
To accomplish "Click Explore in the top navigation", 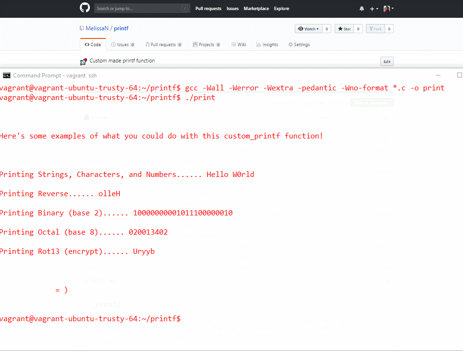I will 282,9.
